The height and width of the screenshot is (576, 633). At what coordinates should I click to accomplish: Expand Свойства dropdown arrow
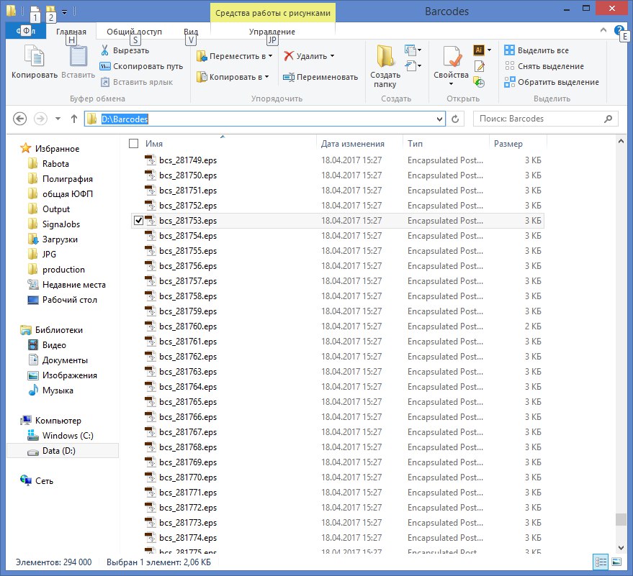(451, 84)
